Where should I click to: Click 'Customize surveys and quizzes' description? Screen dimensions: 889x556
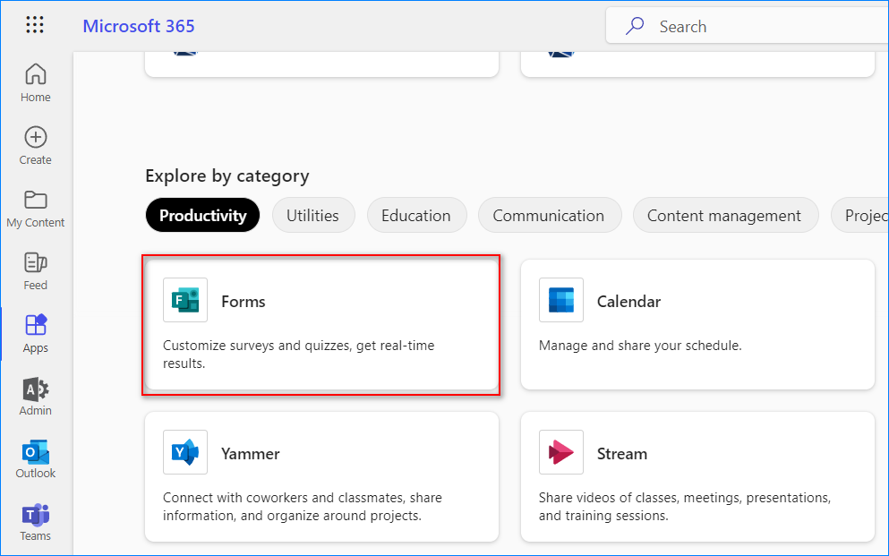coord(299,355)
